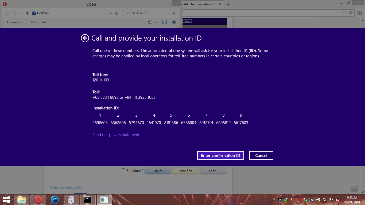This screenshot has height=205, width=365.
Task: Click installation ID block 5794670
Action: (136, 123)
